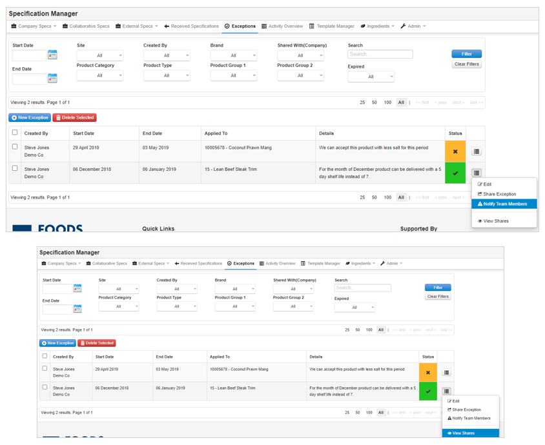
Task: Go to Received Specifications tab, upper screenshot
Action: pyautogui.click(x=191, y=26)
